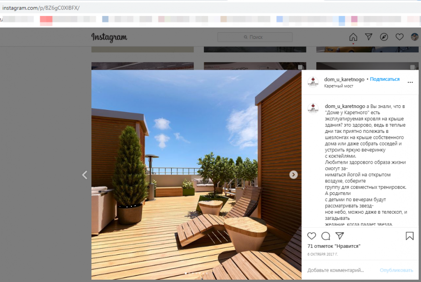Viewport: 421px width, 282px height.
Task: Open direct messages paper plane in header
Action: coord(369,37)
